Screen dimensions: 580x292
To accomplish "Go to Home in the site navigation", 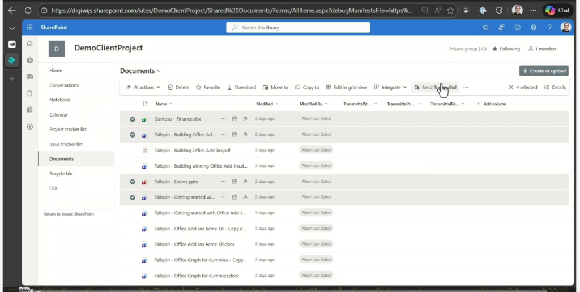I will pyautogui.click(x=56, y=70).
